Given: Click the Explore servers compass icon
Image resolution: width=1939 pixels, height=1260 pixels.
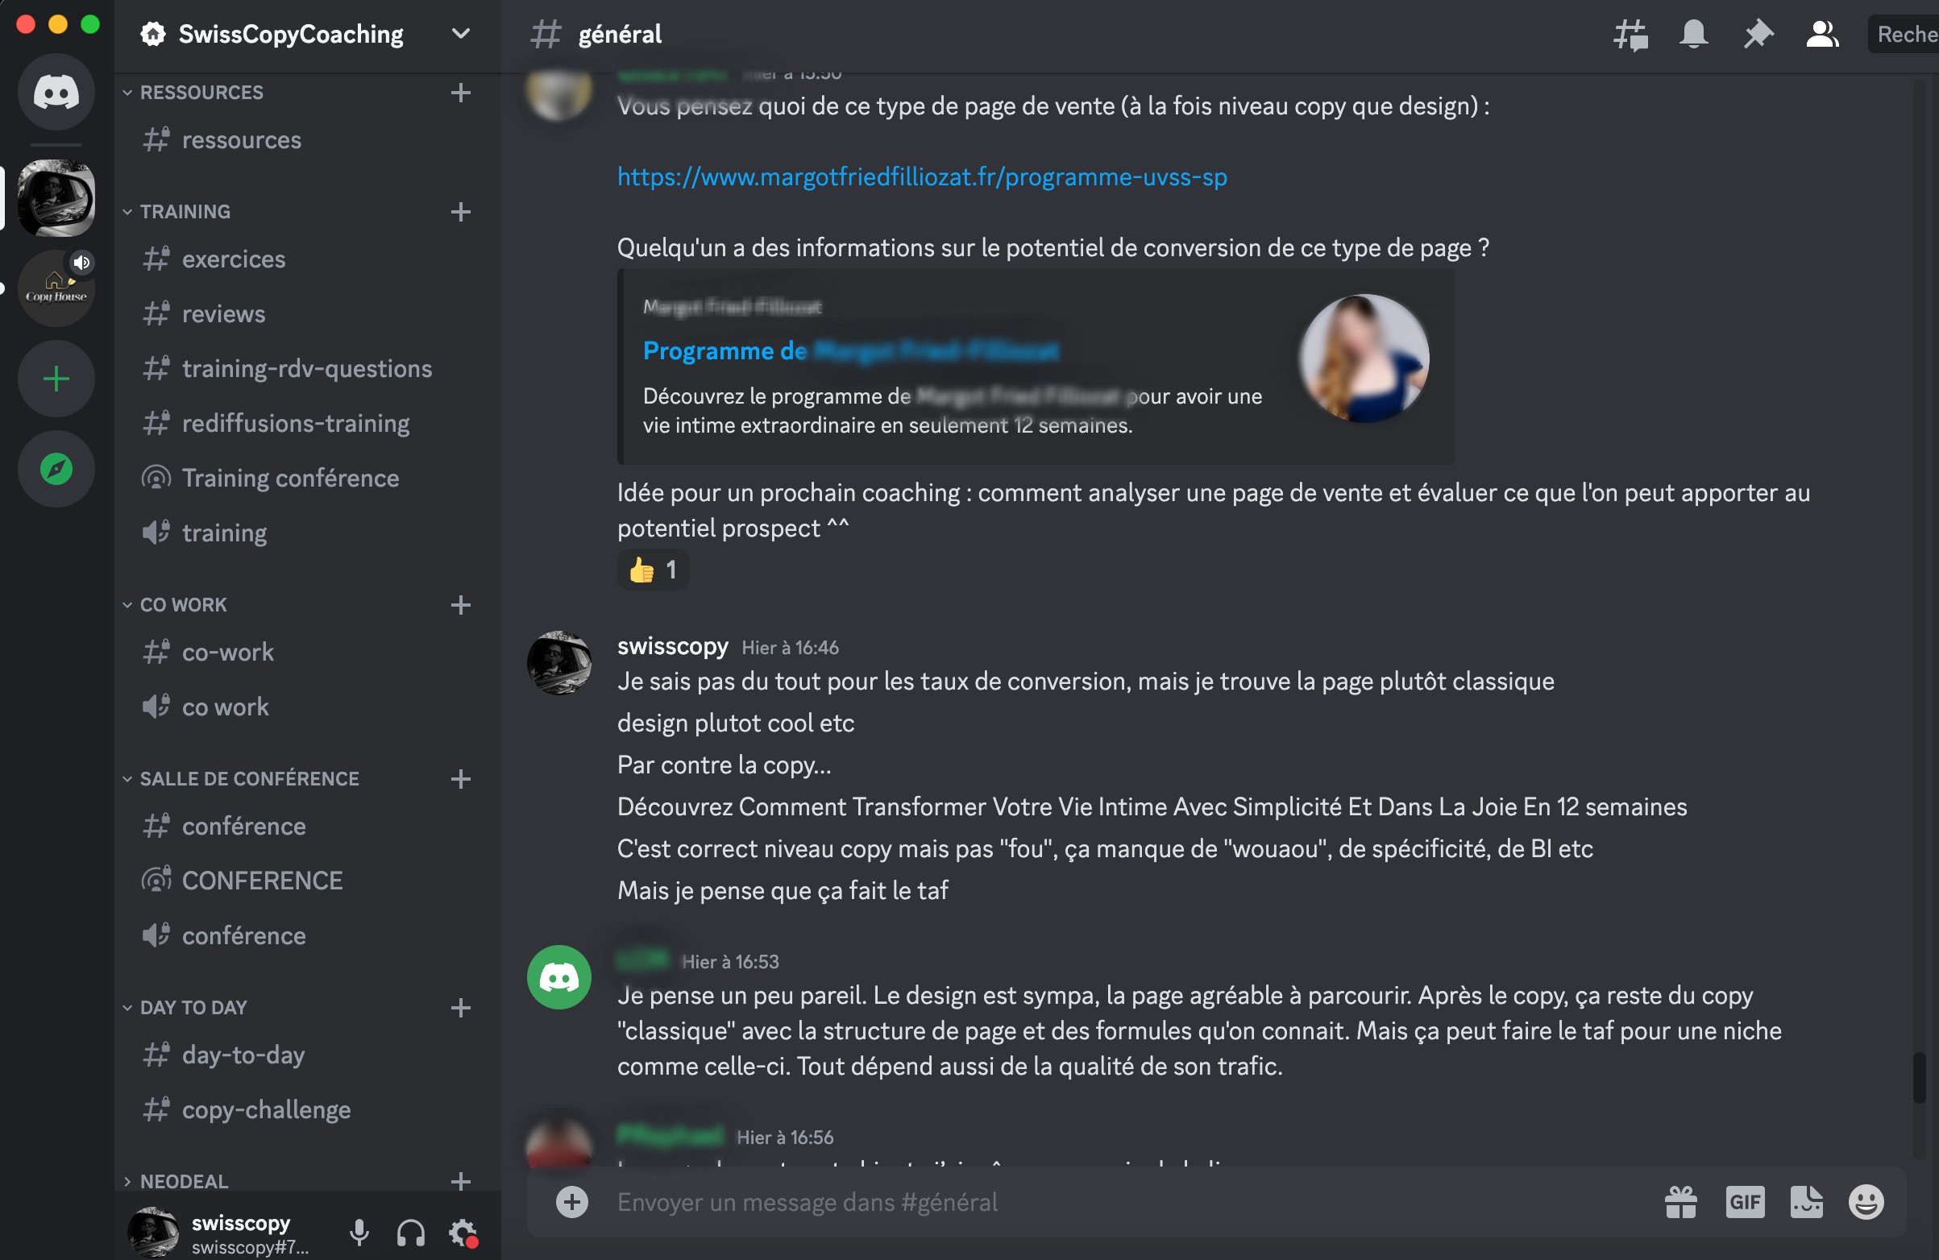Looking at the screenshot, I should 56,469.
